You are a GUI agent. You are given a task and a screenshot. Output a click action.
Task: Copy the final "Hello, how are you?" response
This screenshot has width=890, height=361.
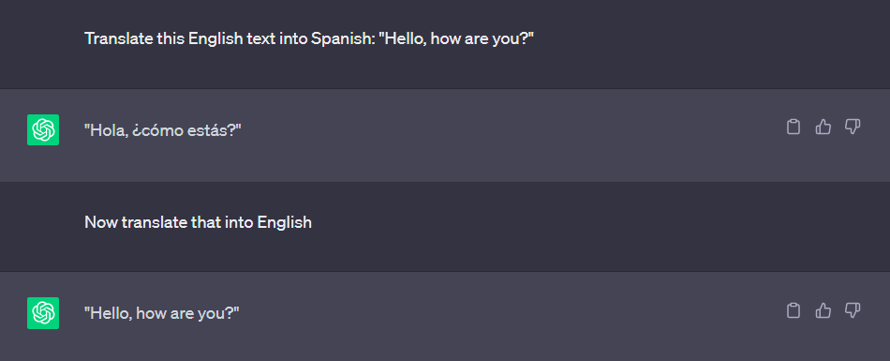[793, 310]
